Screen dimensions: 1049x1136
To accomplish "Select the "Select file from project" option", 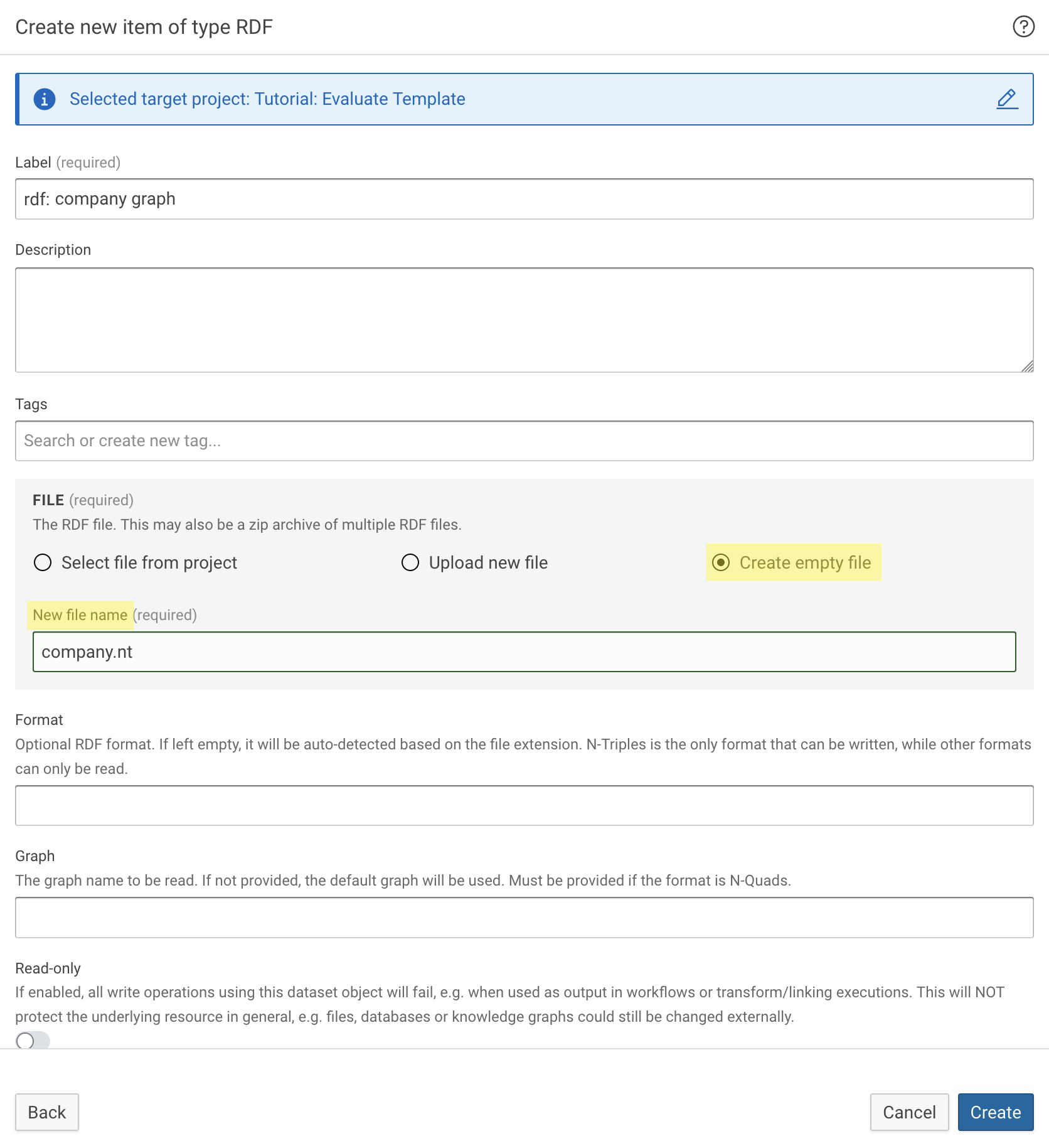I will point(42,562).
